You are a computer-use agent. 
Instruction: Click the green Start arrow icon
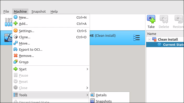pos(15,69)
